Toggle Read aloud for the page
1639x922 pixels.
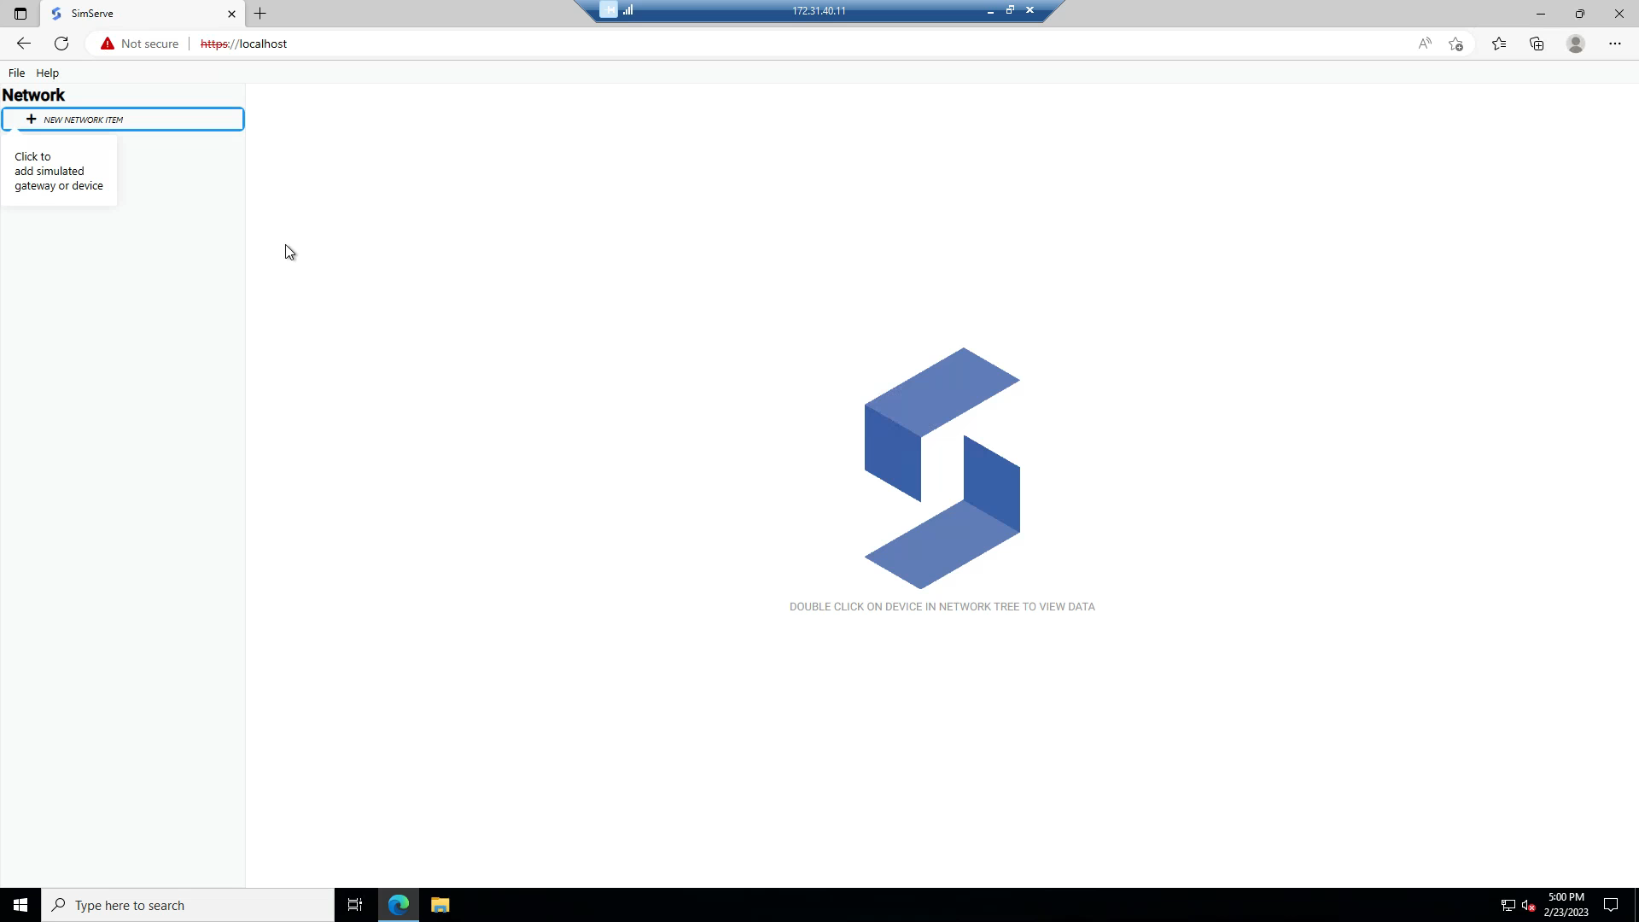(1425, 44)
